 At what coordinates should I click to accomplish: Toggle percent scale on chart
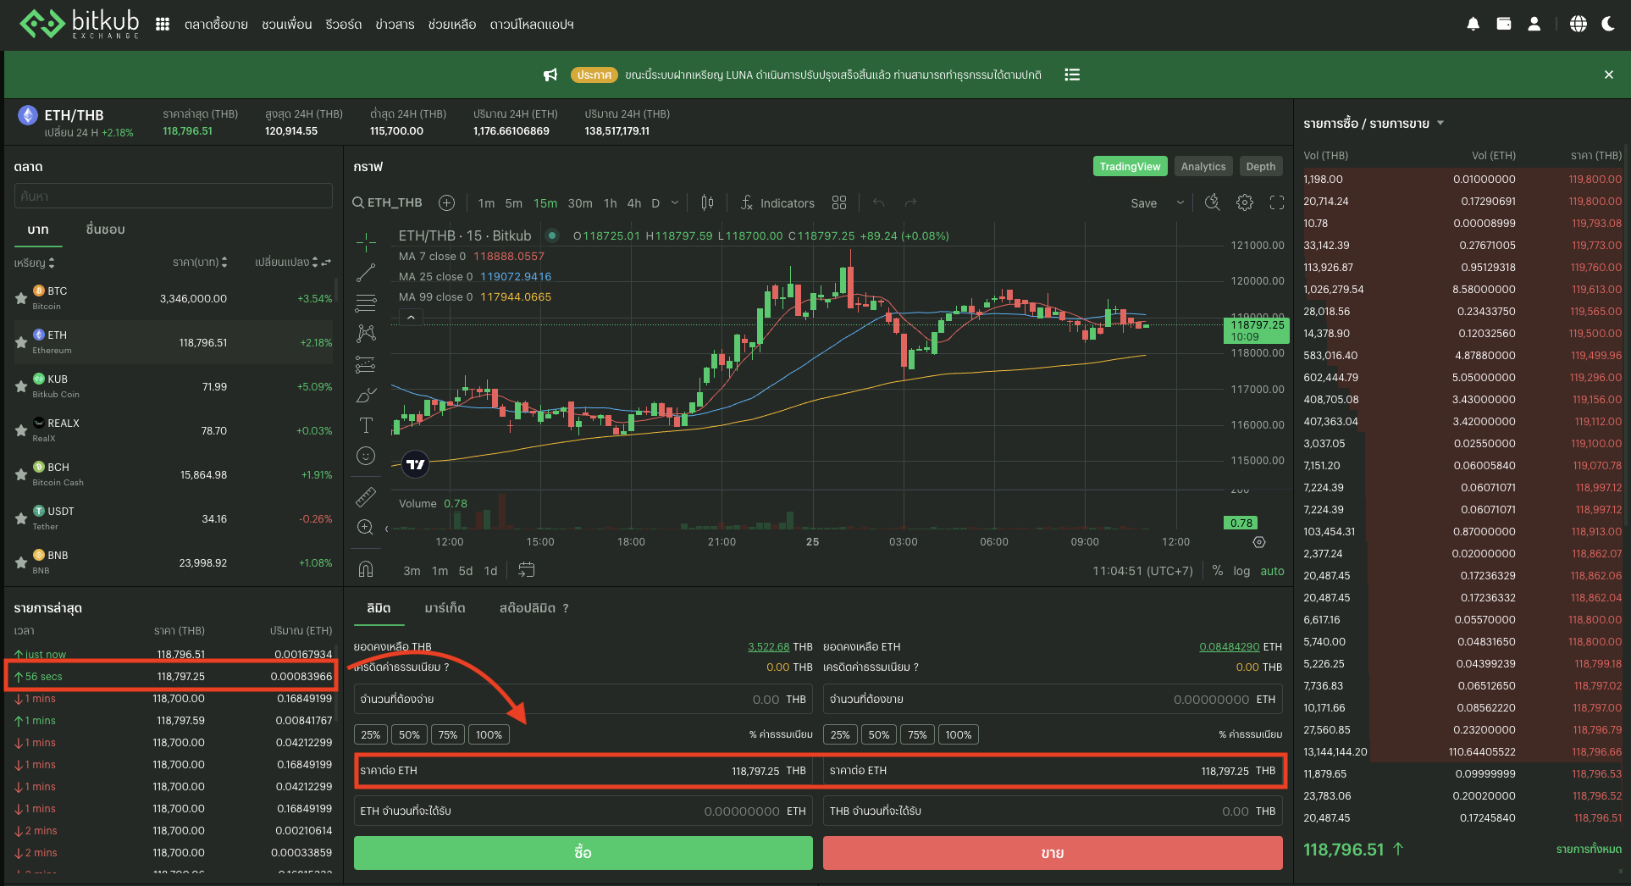[x=1218, y=571]
